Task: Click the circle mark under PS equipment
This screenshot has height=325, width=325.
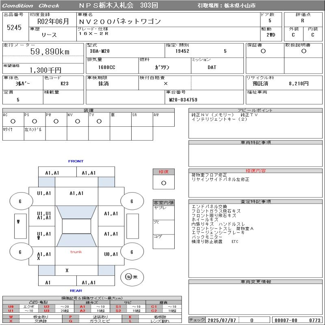Action: coord(35,121)
